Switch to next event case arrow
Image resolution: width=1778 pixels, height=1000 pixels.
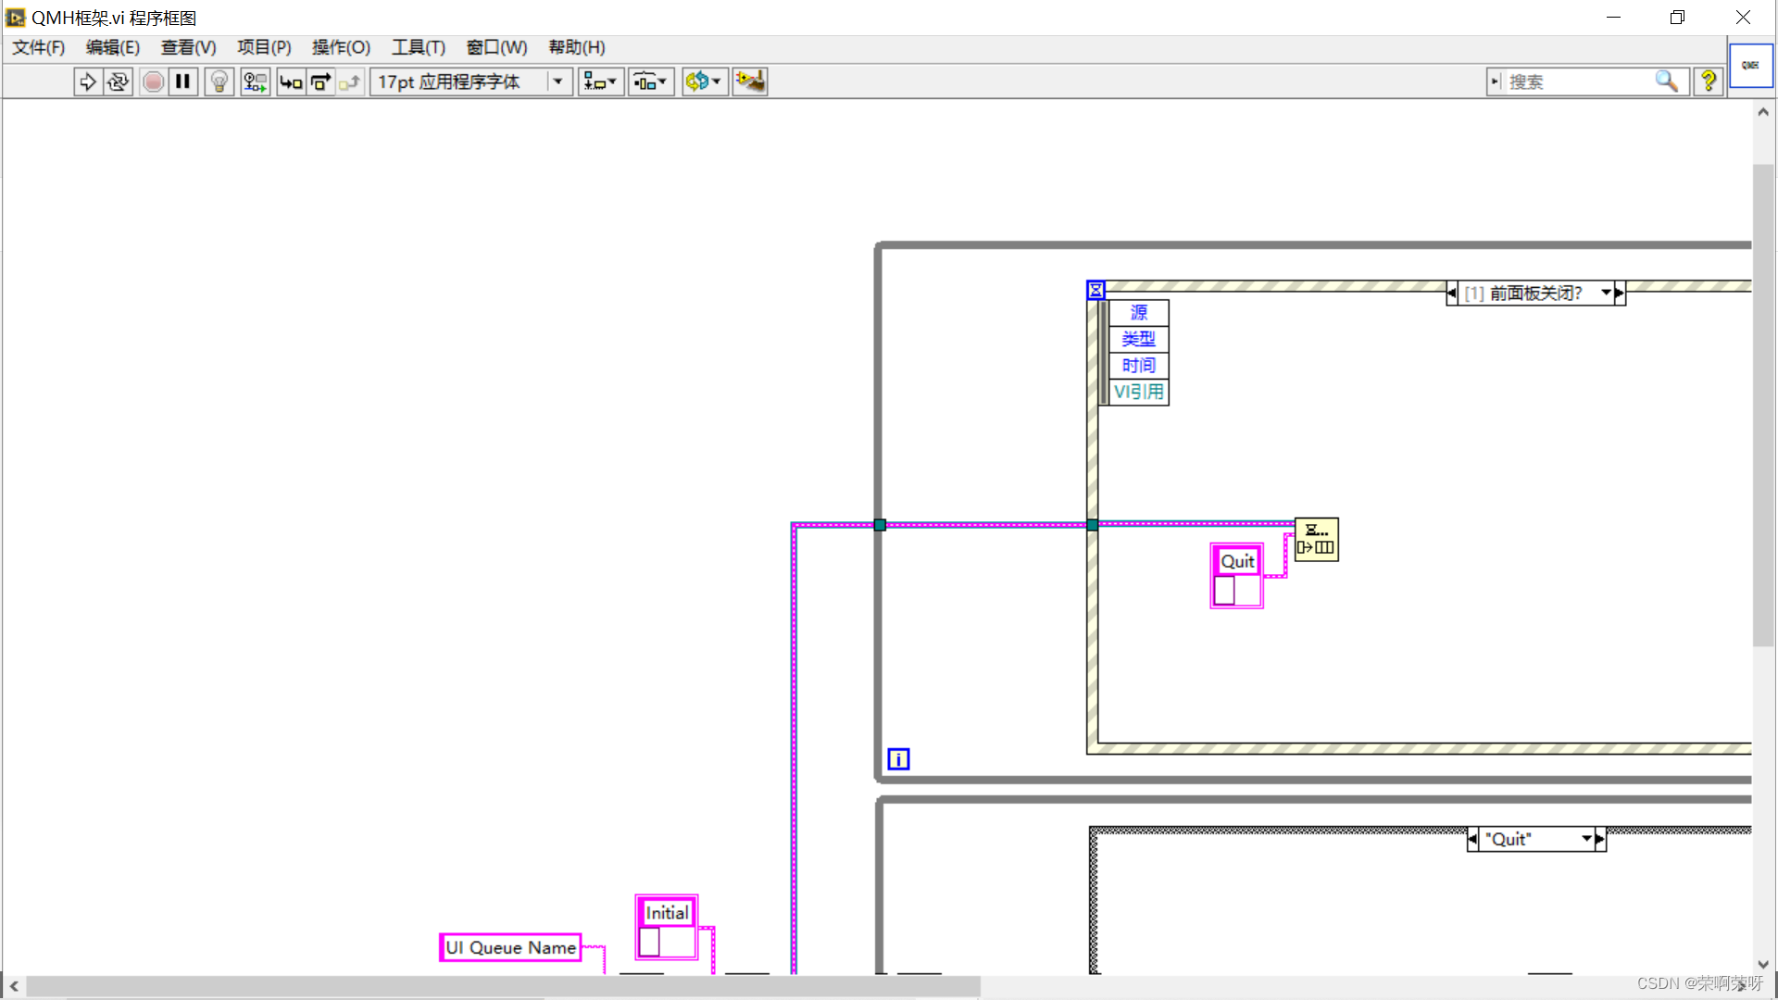(x=1619, y=294)
